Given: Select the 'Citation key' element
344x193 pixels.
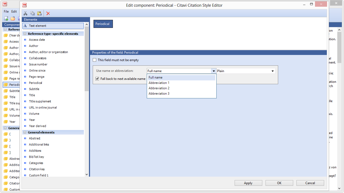Looking at the screenshot, I should tap(37, 169).
